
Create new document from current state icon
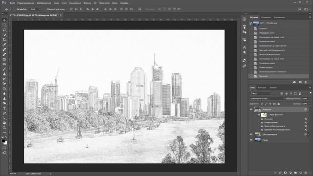[294, 82]
